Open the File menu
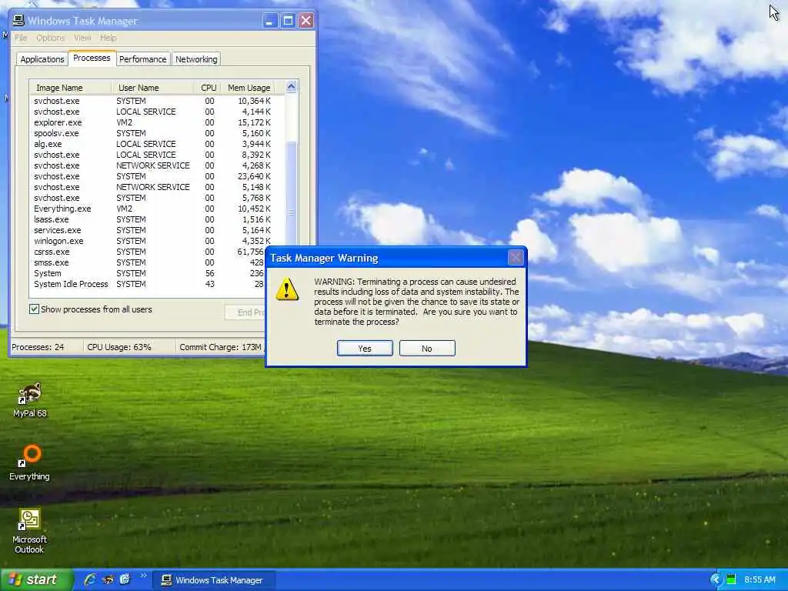The image size is (788, 591). click(x=21, y=38)
